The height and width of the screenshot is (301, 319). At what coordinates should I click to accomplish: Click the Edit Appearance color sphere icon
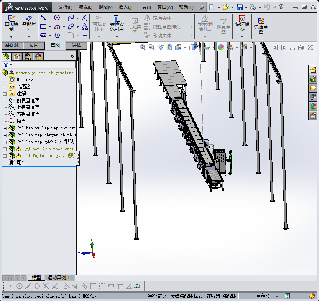221,48
